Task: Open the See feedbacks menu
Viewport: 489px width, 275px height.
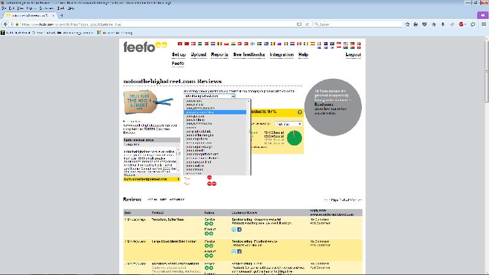Action: click(249, 54)
